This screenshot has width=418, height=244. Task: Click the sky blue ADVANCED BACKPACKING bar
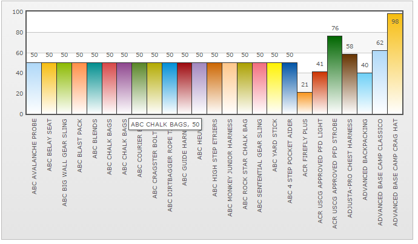coord(365,93)
